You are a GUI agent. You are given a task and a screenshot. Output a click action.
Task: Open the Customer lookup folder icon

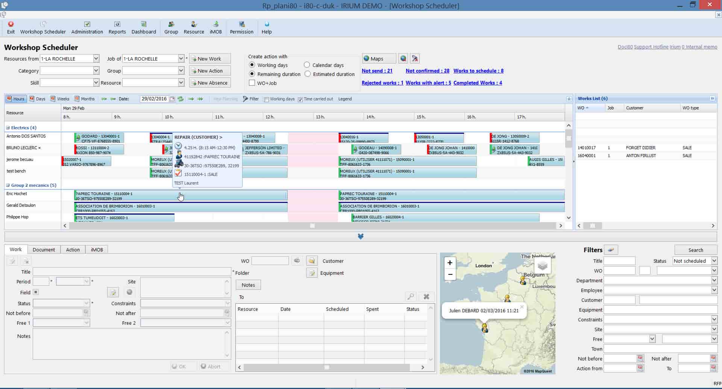(311, 260)
